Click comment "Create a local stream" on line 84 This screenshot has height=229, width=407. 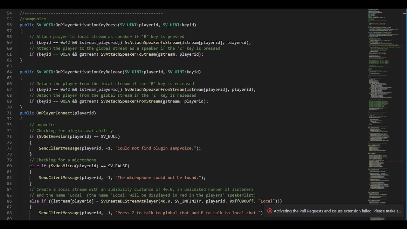(x=141, y=189)
